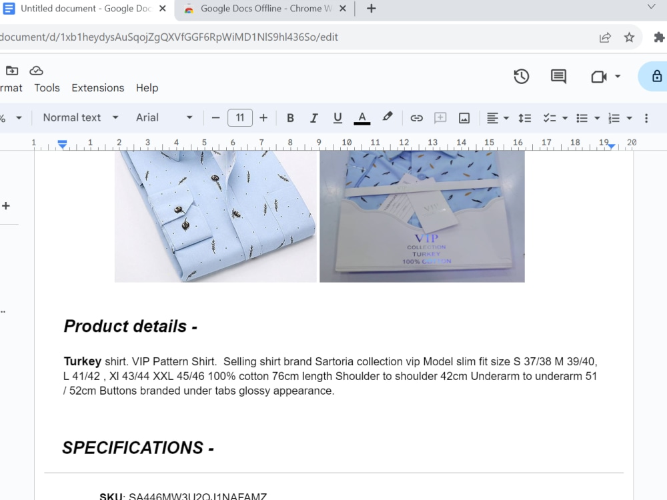Screen dimensions: 667x500
Task: Expand numbered list options arrow
Action: [x=629, y=118]
